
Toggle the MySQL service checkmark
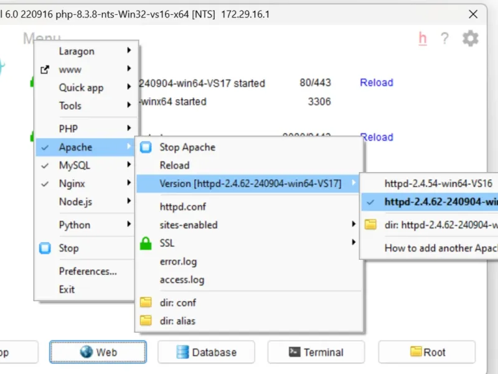pos(45,166)
